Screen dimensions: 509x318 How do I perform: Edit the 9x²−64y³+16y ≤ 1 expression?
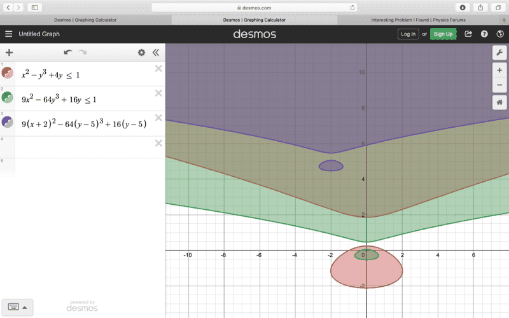(x=59, y=99)
